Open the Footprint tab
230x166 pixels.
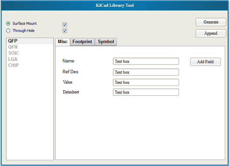pos(82,42)
